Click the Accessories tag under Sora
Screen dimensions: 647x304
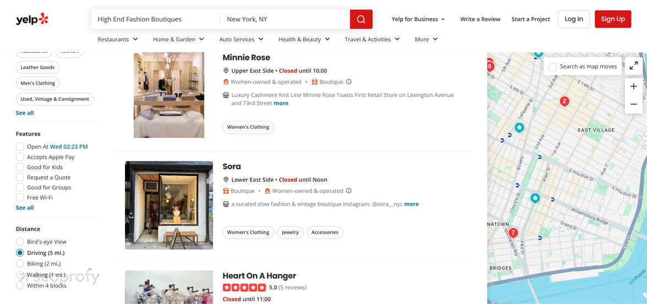(x=325, y=232)
